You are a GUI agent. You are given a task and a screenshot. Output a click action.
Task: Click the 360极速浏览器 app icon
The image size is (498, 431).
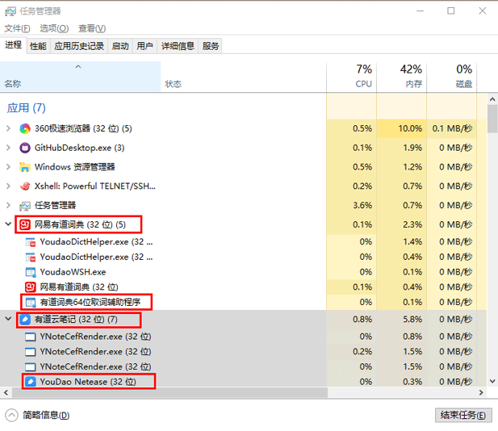25,128
